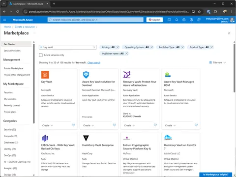236x177 pixels.
Task: Open the Pricing filter pill
Action: coord(108,47)
